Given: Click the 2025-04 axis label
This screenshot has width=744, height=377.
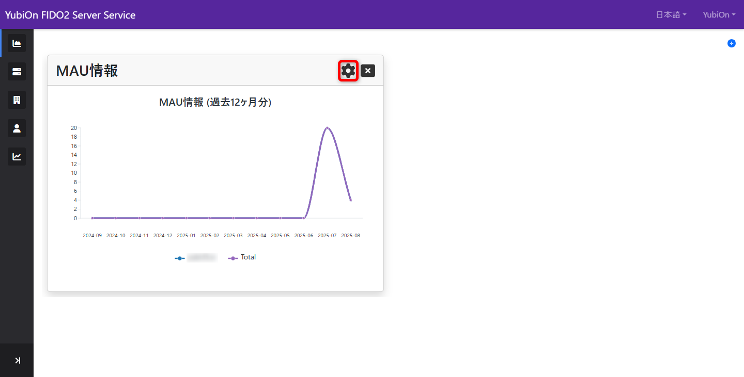Looking at the screenshot, I should 257,236.
